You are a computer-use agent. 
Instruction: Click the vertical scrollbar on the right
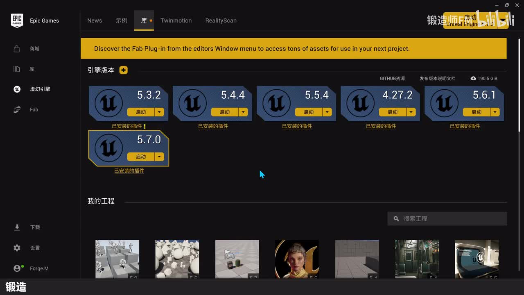point(519,84)
